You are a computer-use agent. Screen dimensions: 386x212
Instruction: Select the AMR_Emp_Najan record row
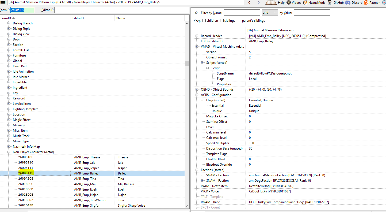(x=92, y=195)
